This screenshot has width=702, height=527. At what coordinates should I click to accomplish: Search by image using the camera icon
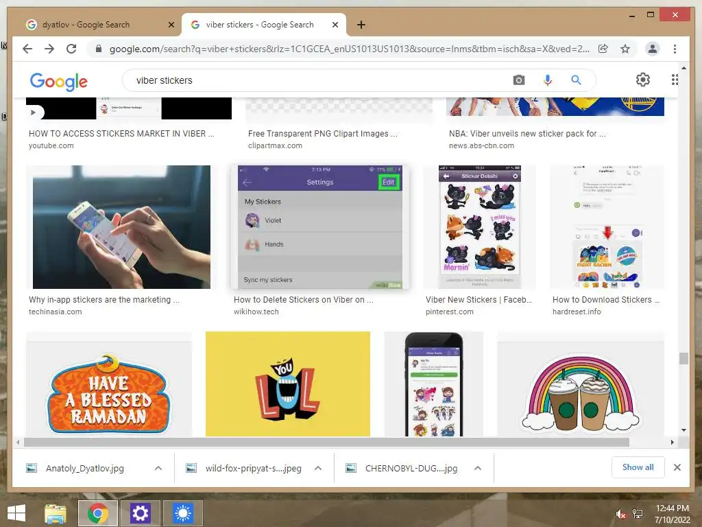519,80
